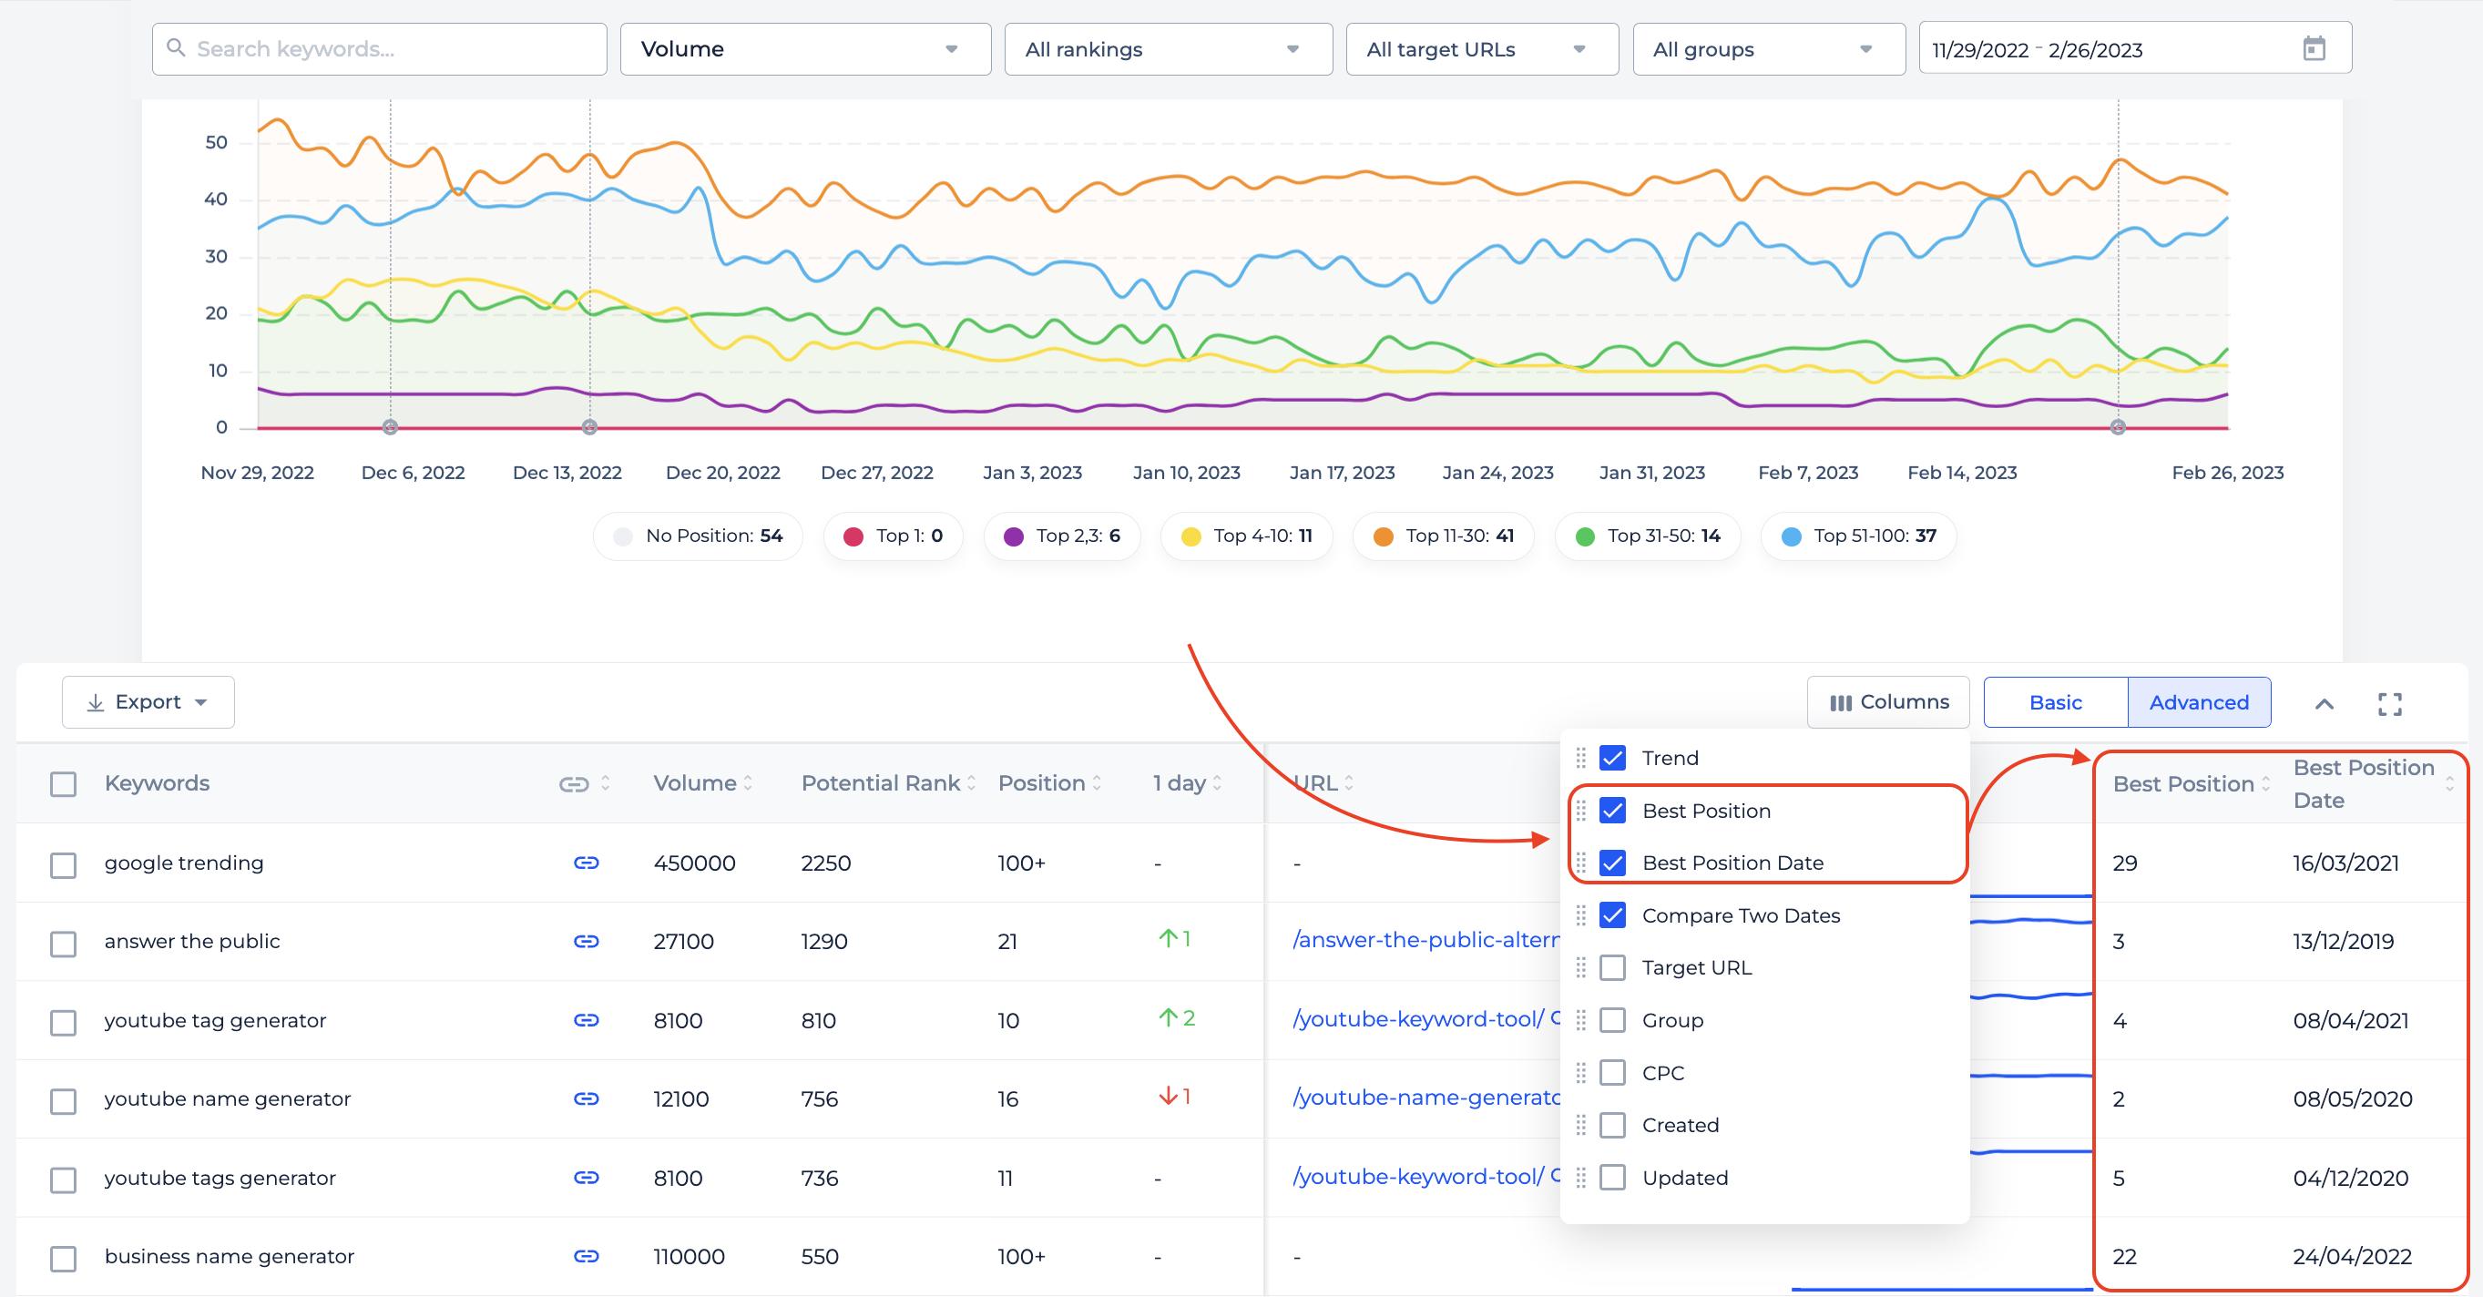Screen dimensions: 2483x1297
Task: Toggle Top 1 legend item
Action: (x=893, y=536)
